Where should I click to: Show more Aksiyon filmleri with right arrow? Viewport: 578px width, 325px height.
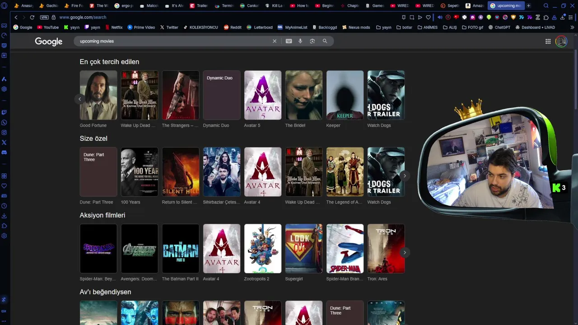pos(405,252)
